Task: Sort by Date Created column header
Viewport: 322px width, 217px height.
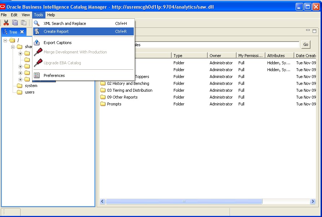Action: coord(305,56)
